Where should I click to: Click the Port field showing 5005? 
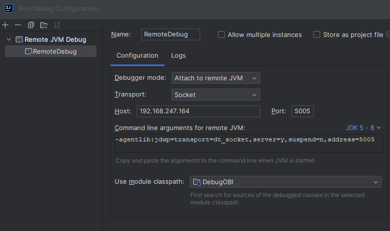(302, 111)
